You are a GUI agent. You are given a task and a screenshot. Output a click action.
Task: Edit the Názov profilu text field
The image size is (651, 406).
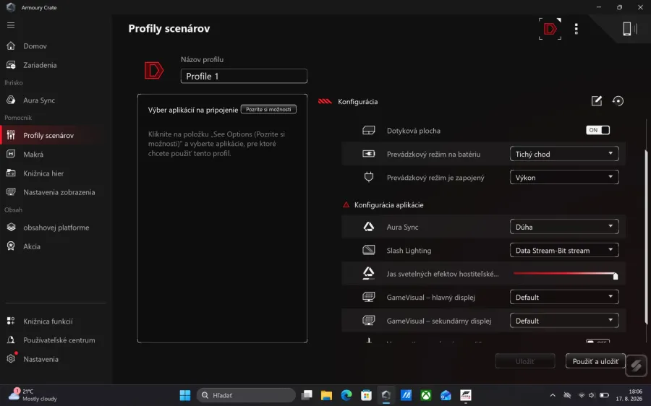244,77
